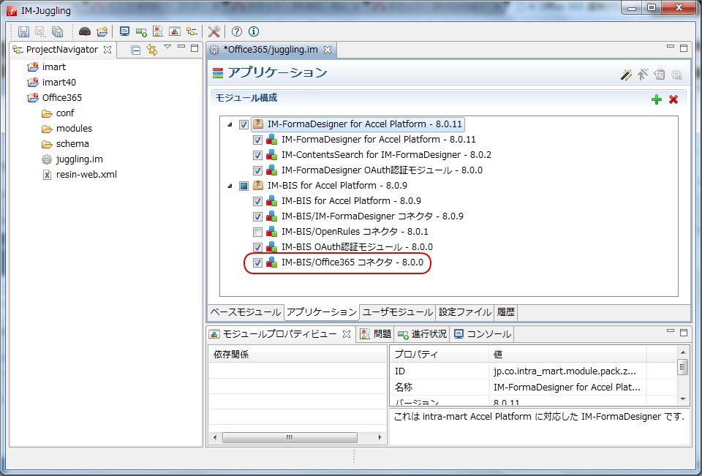Open the ProjectNavigator view menu triangle
Image resolution: width=702 pixels, height=476 pixels.
(167, 47)
